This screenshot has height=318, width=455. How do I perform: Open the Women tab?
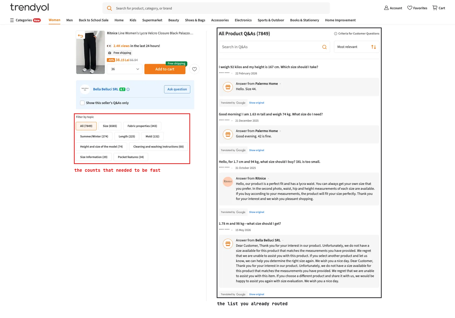(55, 20)
